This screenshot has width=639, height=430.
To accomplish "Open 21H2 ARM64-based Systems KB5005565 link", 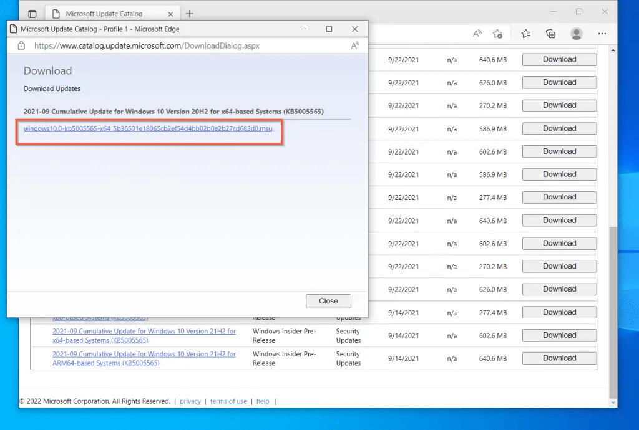I will pos(144,358).
